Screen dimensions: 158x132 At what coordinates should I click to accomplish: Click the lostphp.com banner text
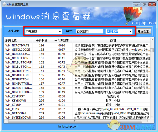(x=143, y=23)
